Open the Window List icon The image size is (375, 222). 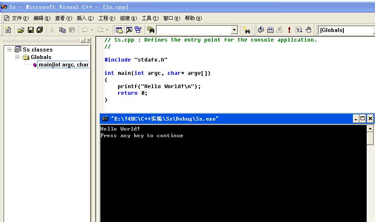tap(138, 30)
